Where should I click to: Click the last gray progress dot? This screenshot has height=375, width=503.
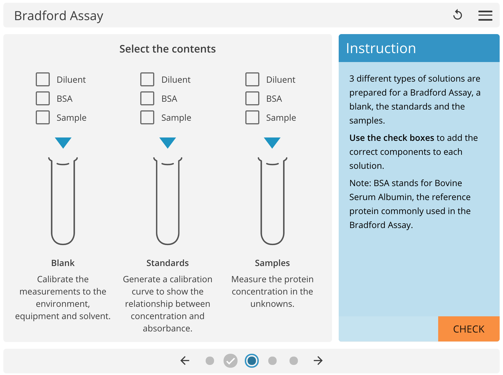[293, 361]
